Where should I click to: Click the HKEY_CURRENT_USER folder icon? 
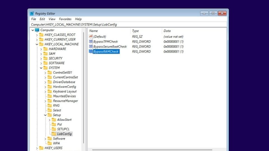pos(41,39)
